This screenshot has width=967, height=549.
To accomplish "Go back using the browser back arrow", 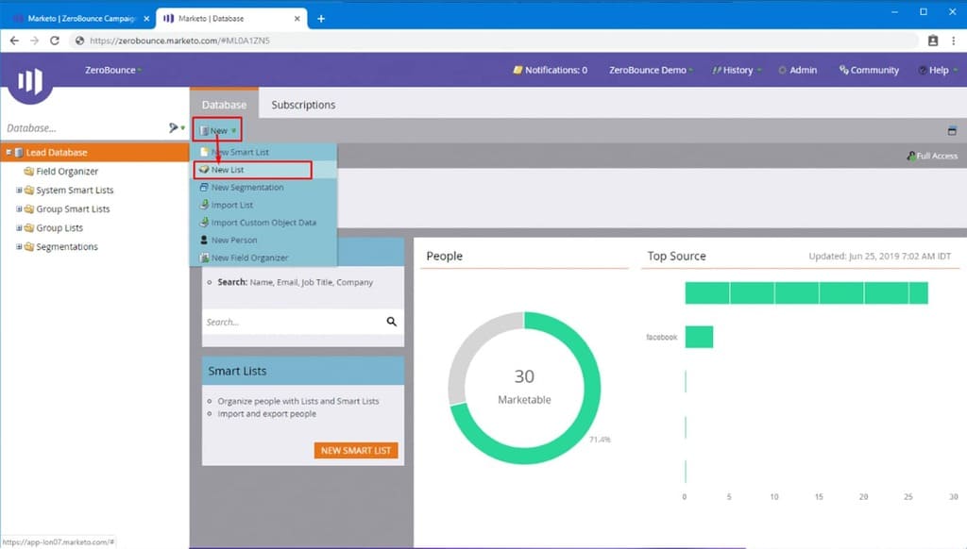I will tap(14, 41).
